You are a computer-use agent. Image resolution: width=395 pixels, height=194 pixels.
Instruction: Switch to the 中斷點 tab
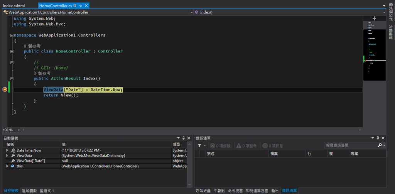point(219,191)
